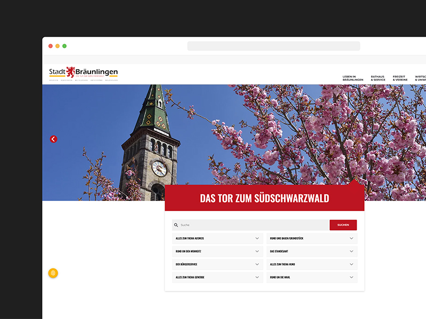426x319 pixels.
Task: Open the 'Leben in Bräunlingen' menu
Action: [x=353, y=78]
